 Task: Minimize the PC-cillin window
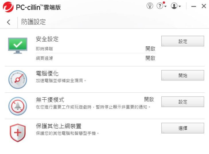point(193,6)
